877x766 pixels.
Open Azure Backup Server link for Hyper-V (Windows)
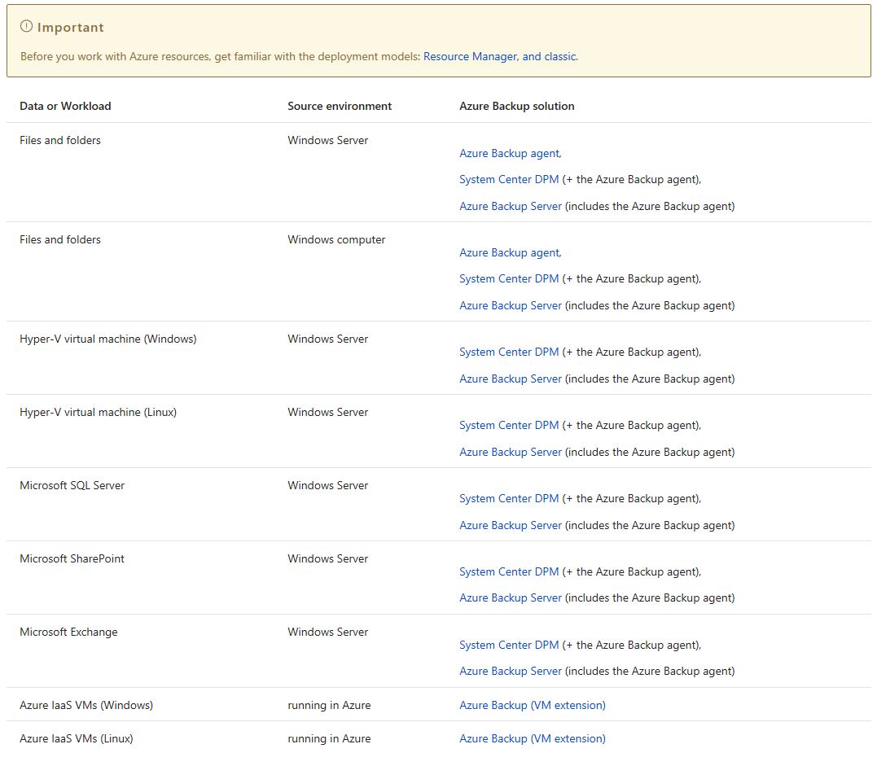click(x=510, y=379)
